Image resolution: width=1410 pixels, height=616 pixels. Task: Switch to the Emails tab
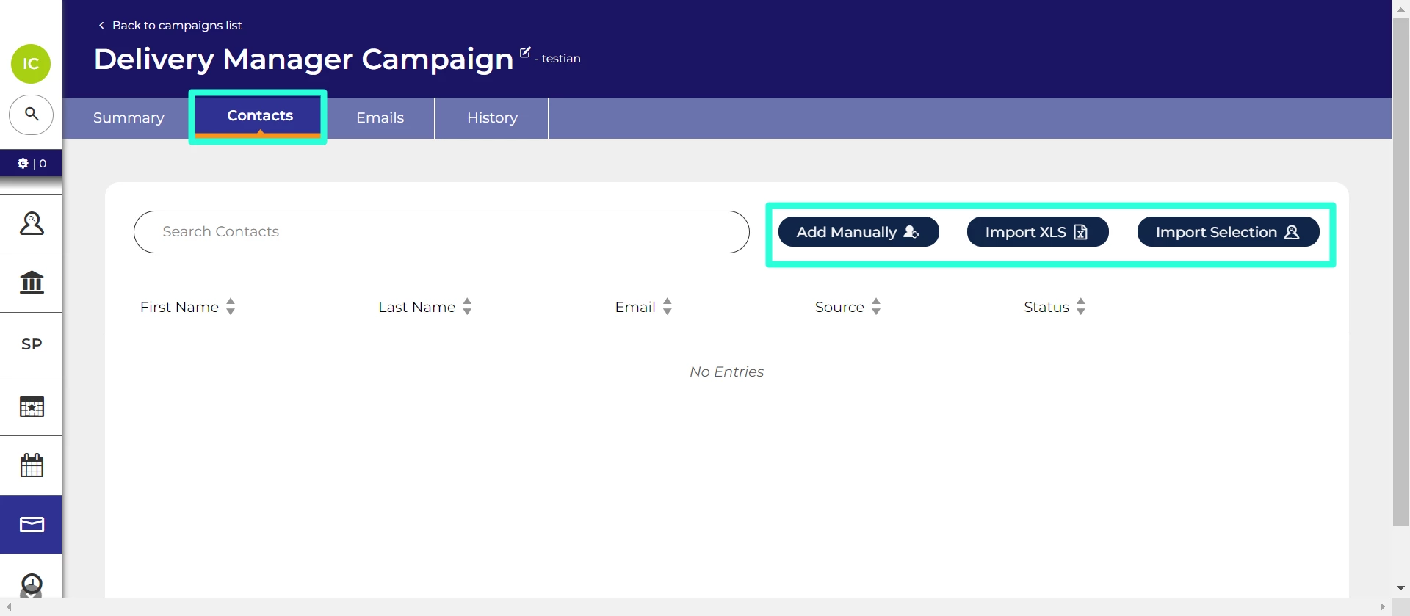click(x=380, y=117)
